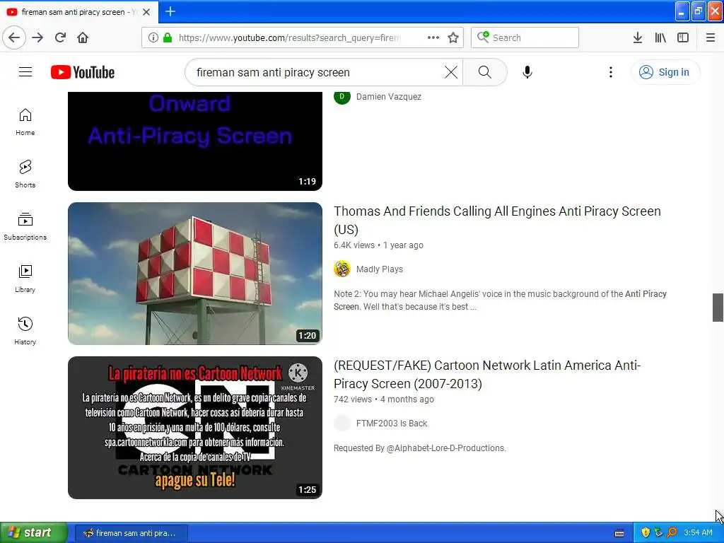This screenshot has width=724, height=543.
Task: Open Library in YouTube sidebar
Action: (x=25, y=279)
